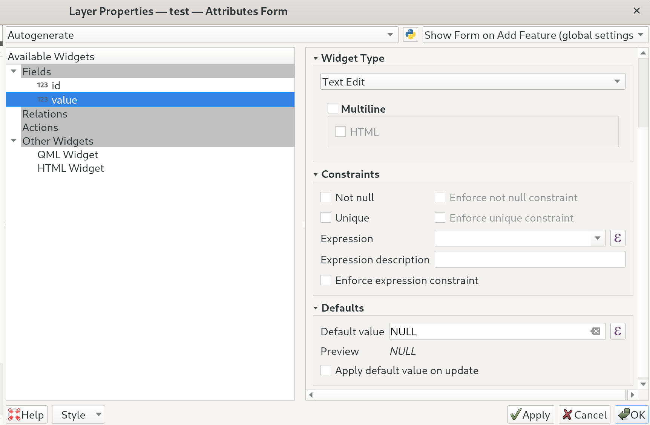The height and width of the screenshot is (425, 650).
Task: Click the Help icon
Action: [x=14, y=414]
